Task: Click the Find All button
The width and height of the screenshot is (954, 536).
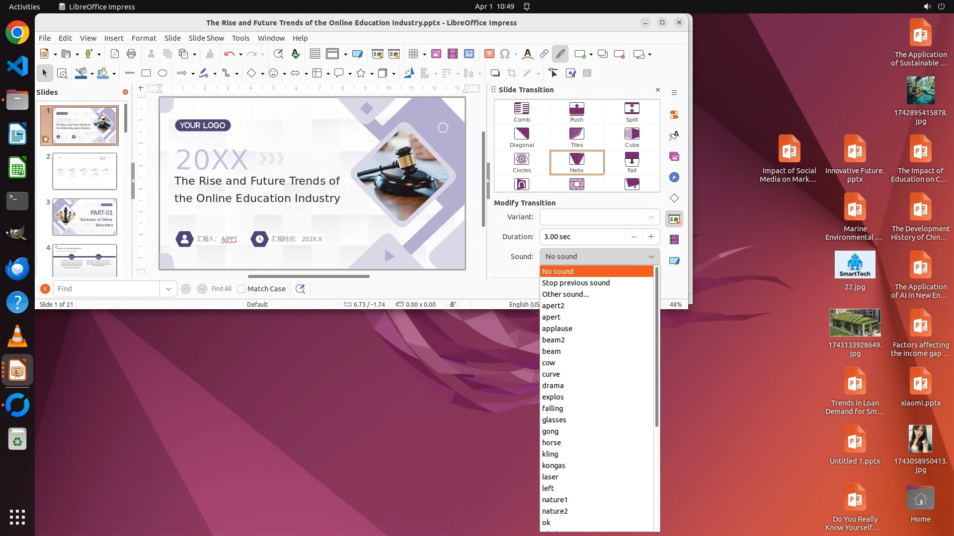Action: 221,289
